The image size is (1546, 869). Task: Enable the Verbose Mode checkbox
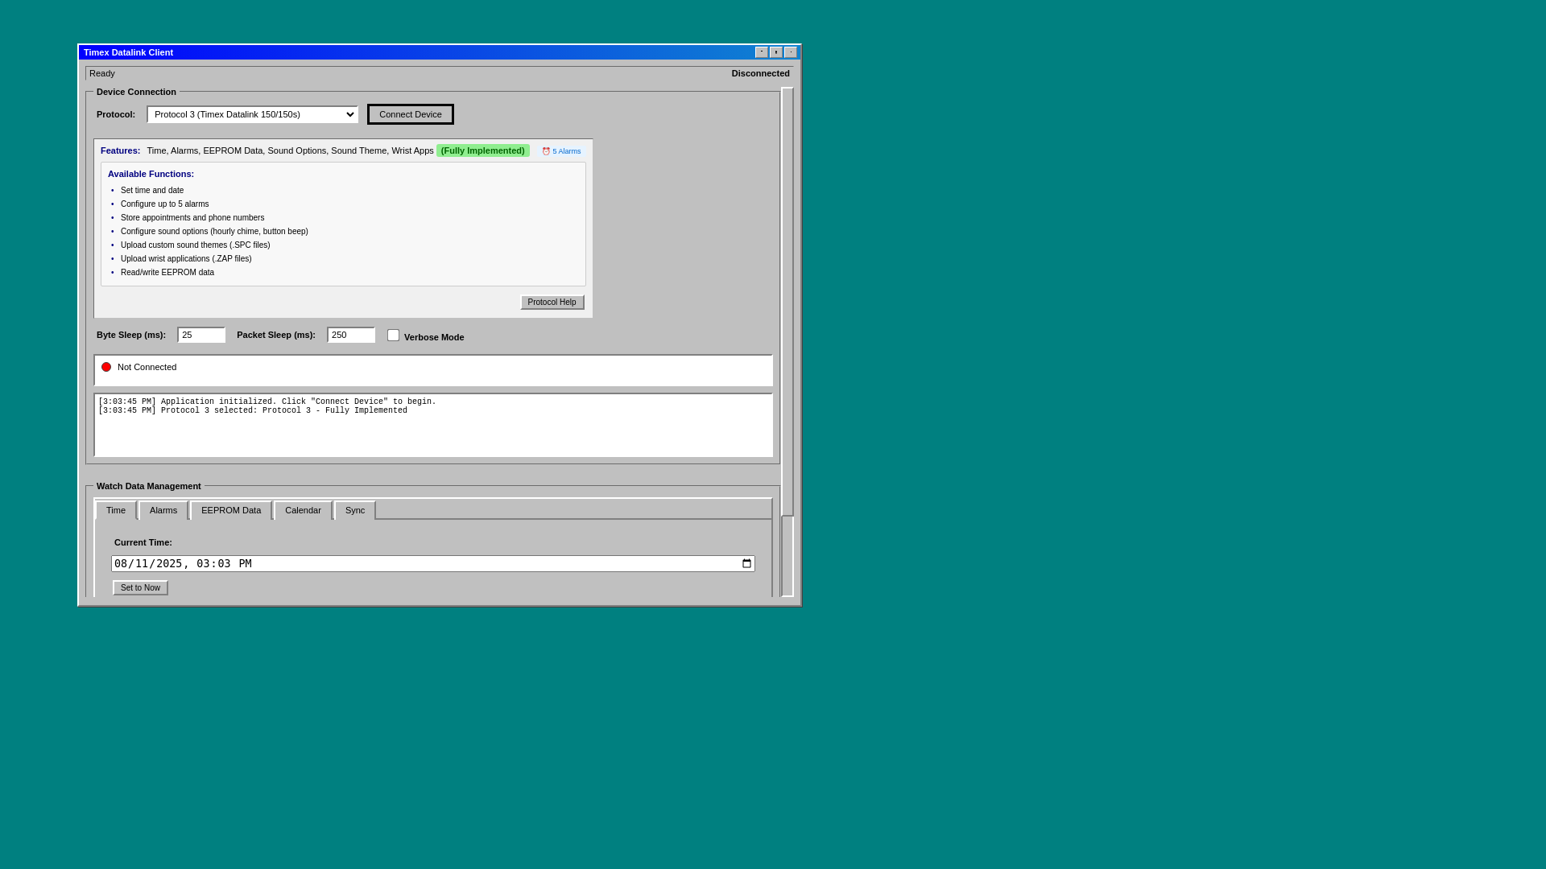(x=393, y=336)
